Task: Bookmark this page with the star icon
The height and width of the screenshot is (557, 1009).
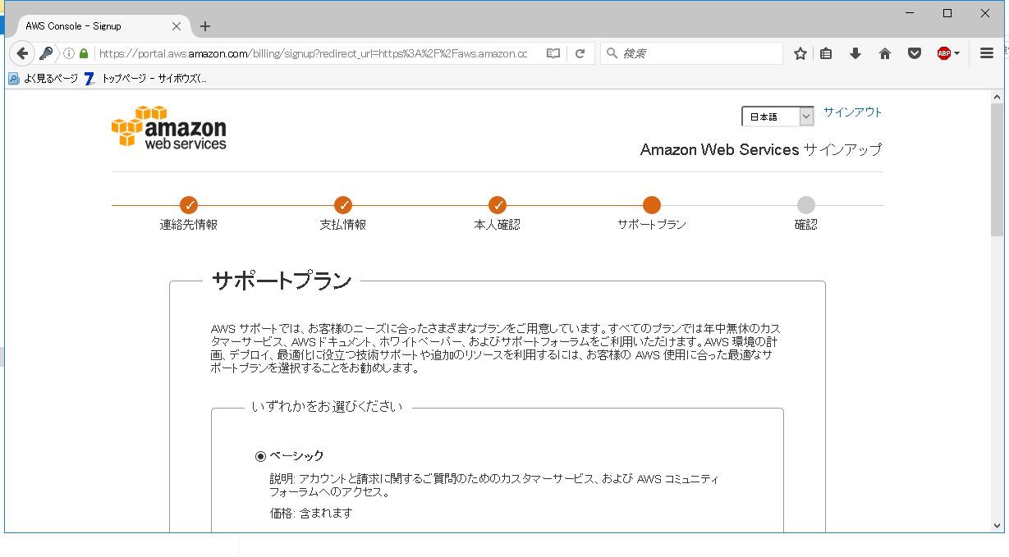Action: pyautogui.click(x=800, y=53)
